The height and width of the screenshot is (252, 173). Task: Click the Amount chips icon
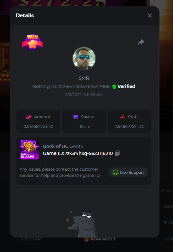[29, 117]
